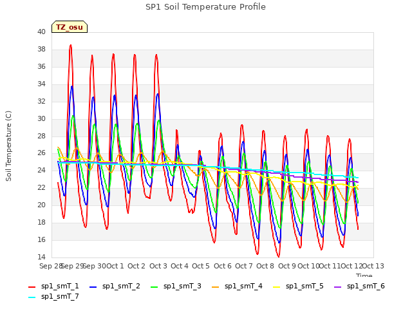
Task: Click the red sp1_smT_1 legend swatch
Action: tap(32, 287)
